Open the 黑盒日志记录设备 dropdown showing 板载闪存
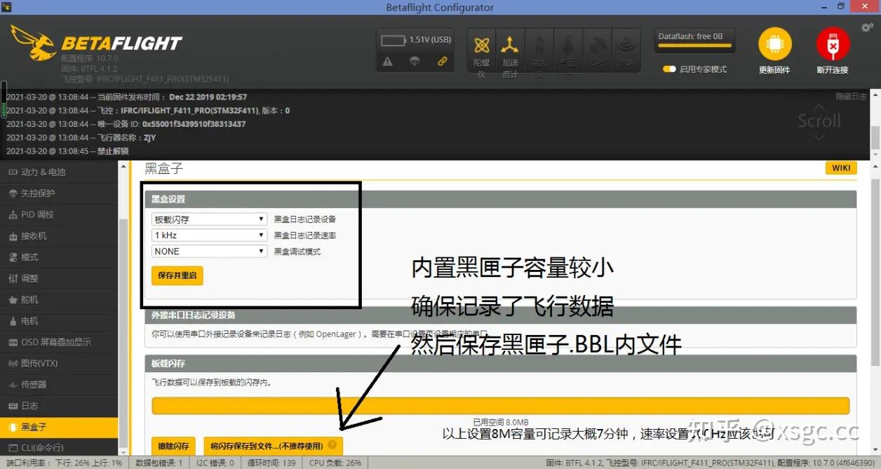This screenshot has width=881, height=469. (x=208, y=218)
